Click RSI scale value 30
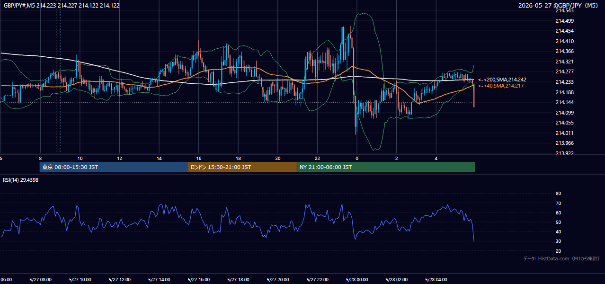 coord(558,241)
